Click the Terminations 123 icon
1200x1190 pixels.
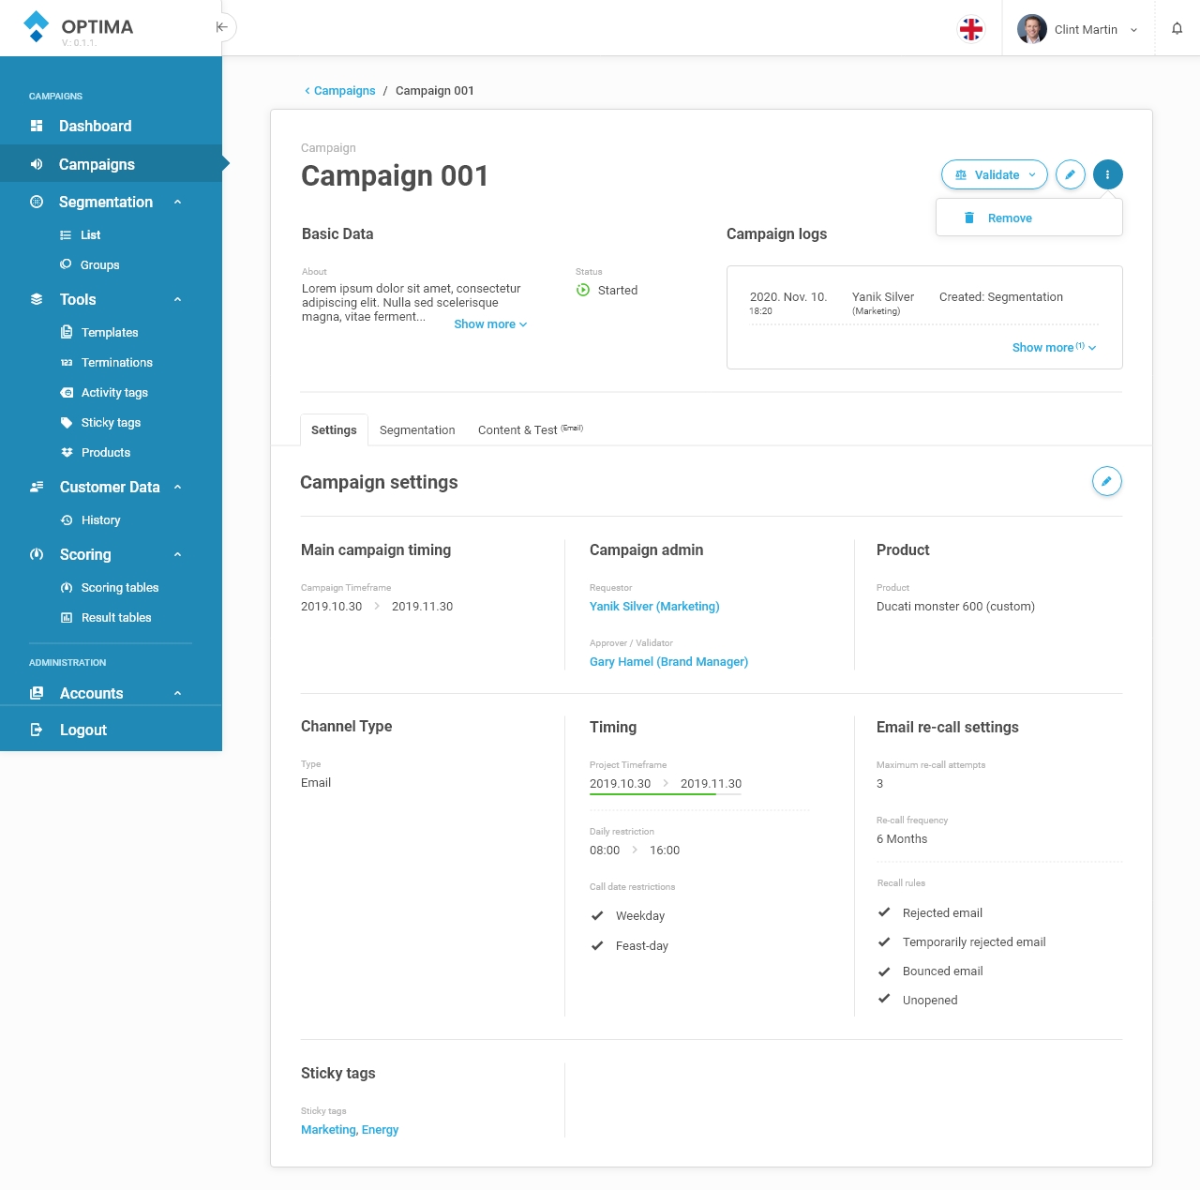[x=67, y=362]
